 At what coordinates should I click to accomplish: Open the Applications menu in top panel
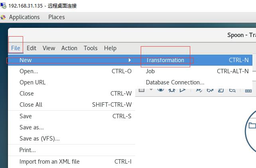click(x=24, y=17)
